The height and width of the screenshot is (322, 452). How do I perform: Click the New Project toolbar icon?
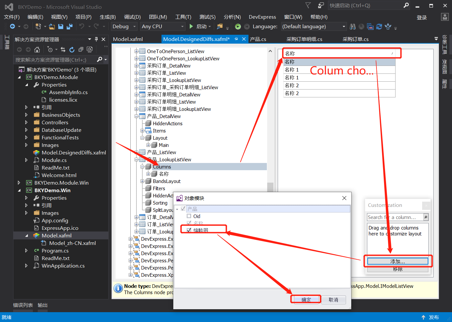click(x=38, y=27)
